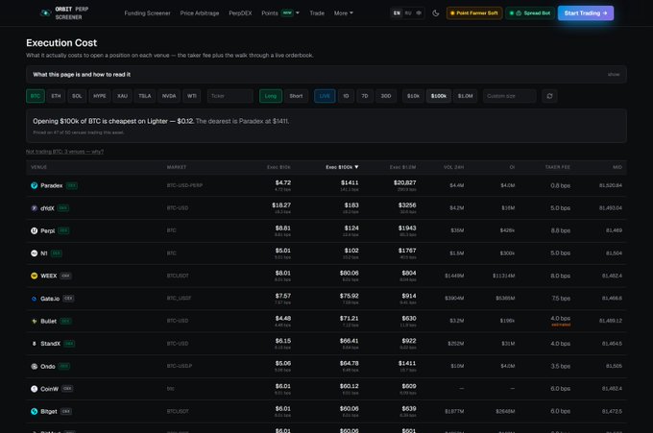
Task: Click the StandX venue icon
Action: click(x=35, y=344)
